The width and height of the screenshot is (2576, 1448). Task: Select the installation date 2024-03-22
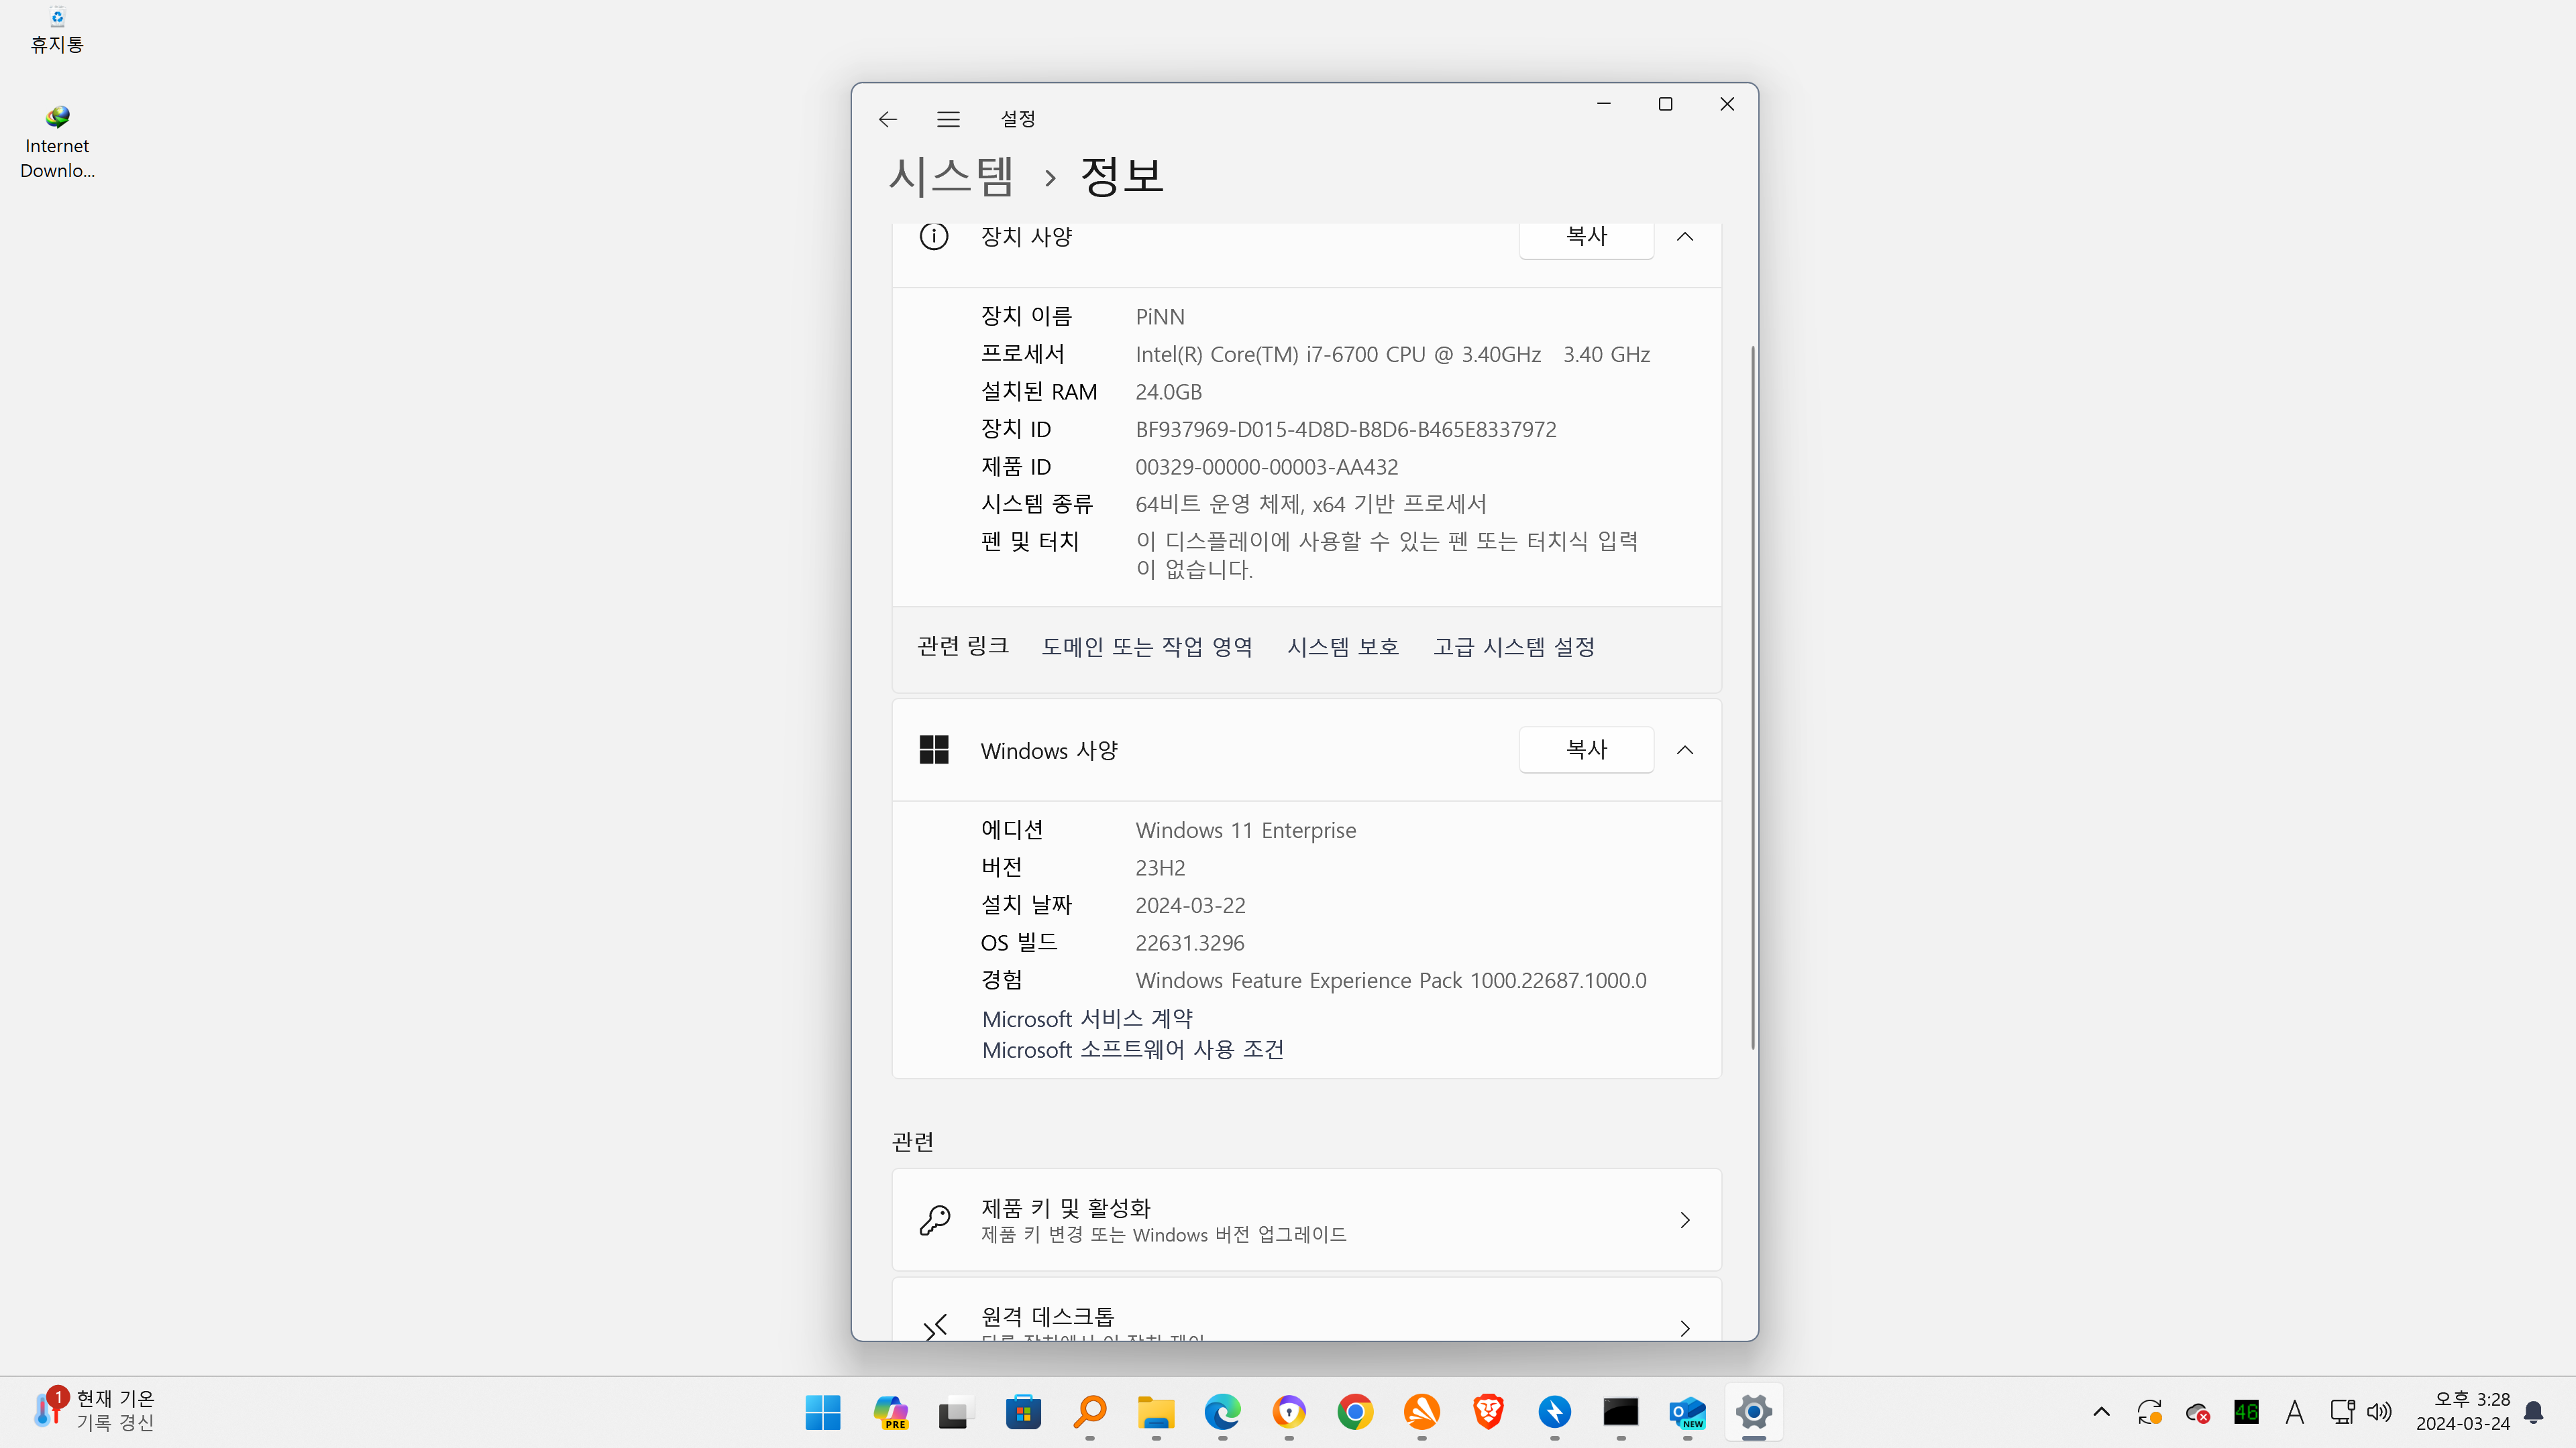tap(1190, 906)
